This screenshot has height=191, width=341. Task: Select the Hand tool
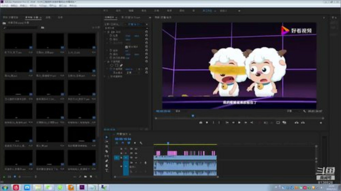point(107,165)
